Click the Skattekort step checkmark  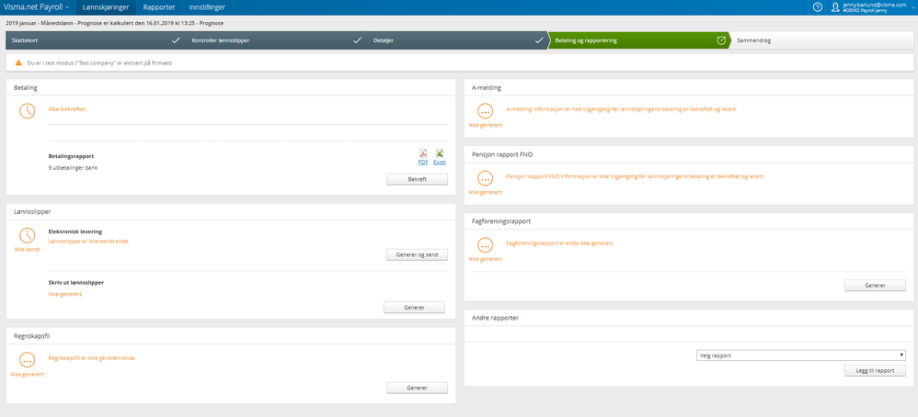(x=175, y=40)
